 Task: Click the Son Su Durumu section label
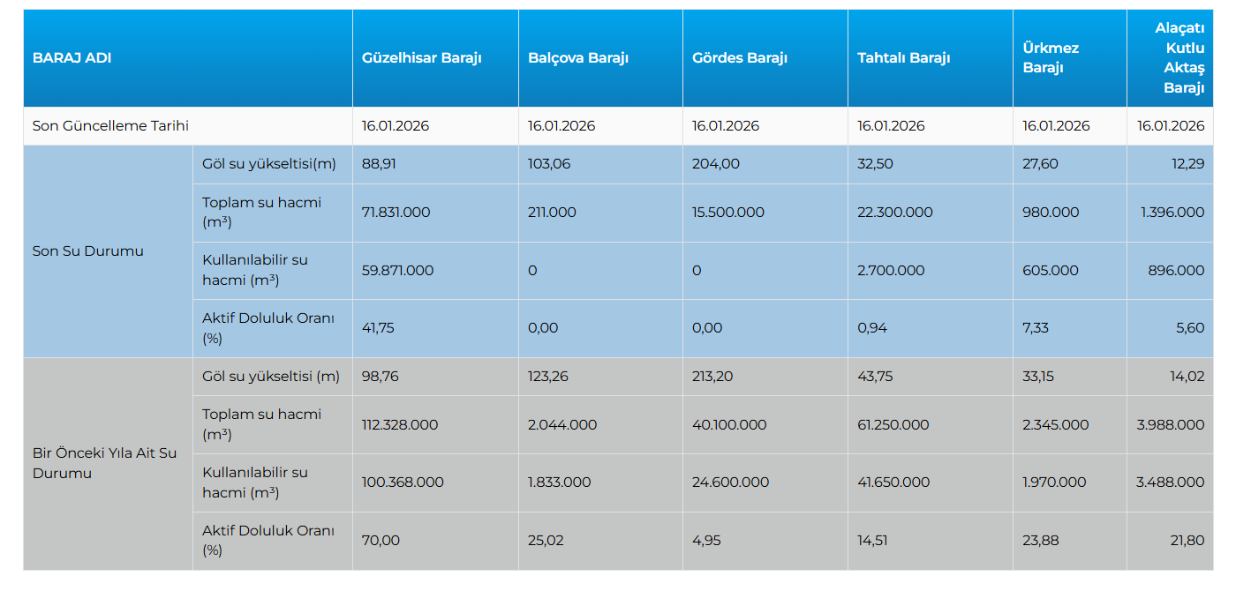[88, 251]
